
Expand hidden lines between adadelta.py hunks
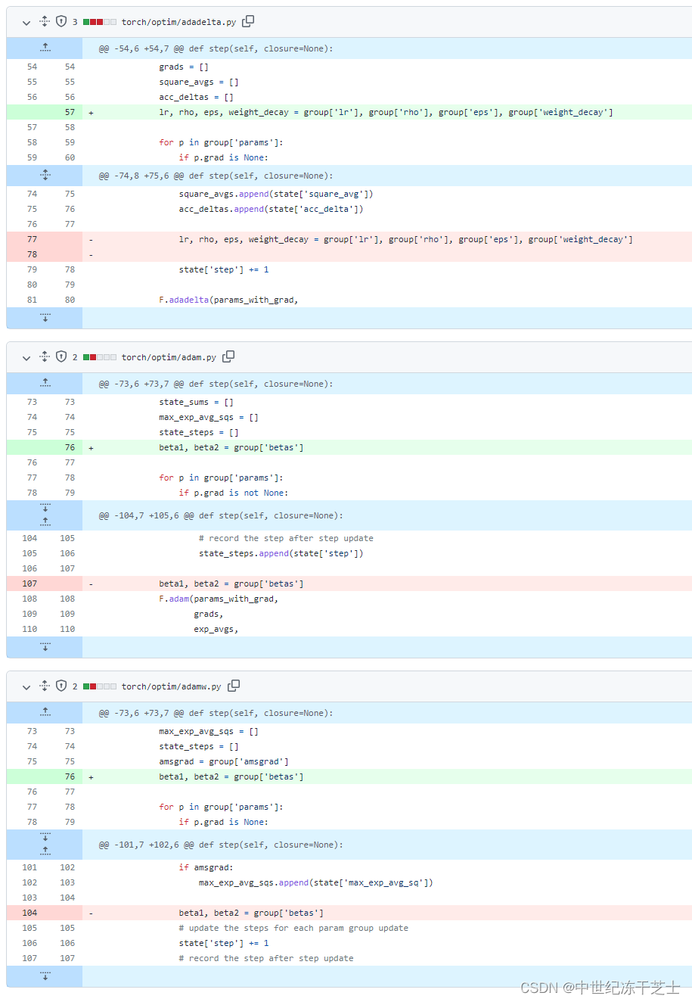pyautogui.click(x=45, y=176)
